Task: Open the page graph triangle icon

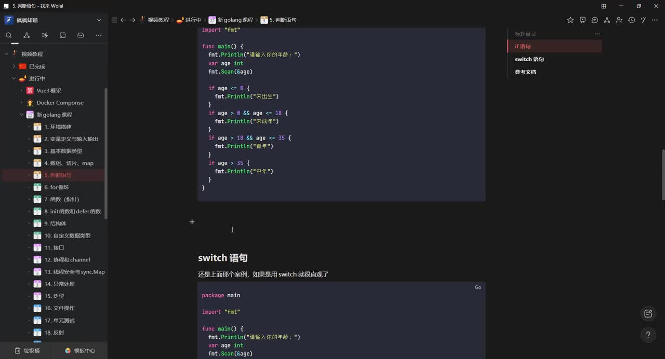Action: coord(607,20)
